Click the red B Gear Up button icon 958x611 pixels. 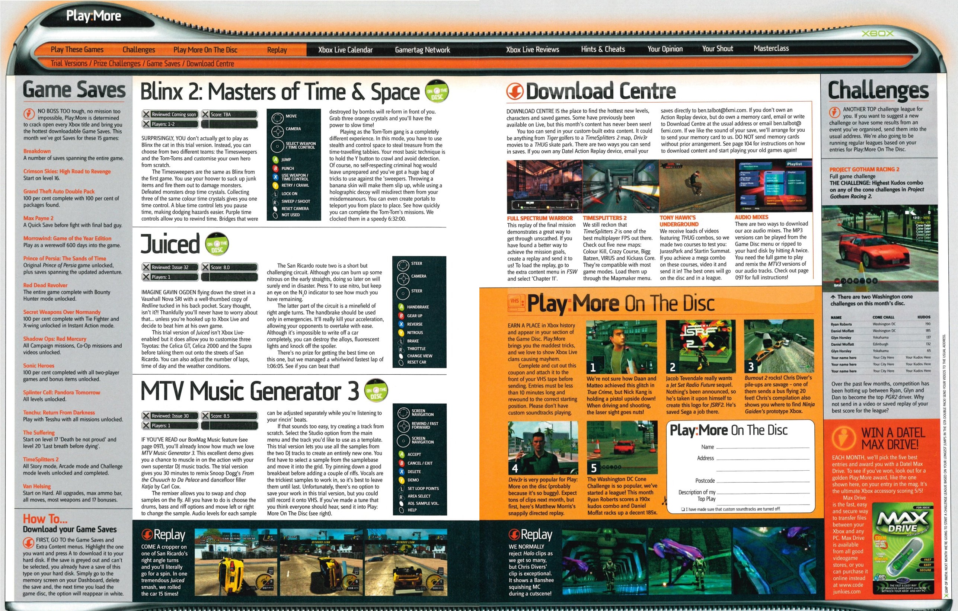(401, 316)
